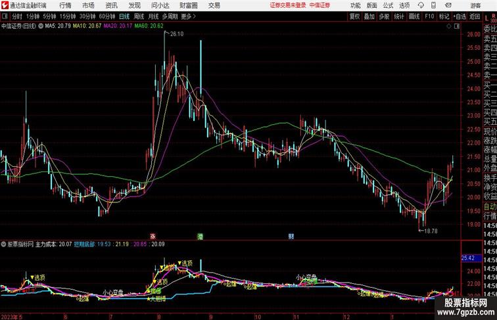Viewport: 497px width, 320px height.
Task: Click the green 港 marker under the chart
Action: tap(200, 236)
